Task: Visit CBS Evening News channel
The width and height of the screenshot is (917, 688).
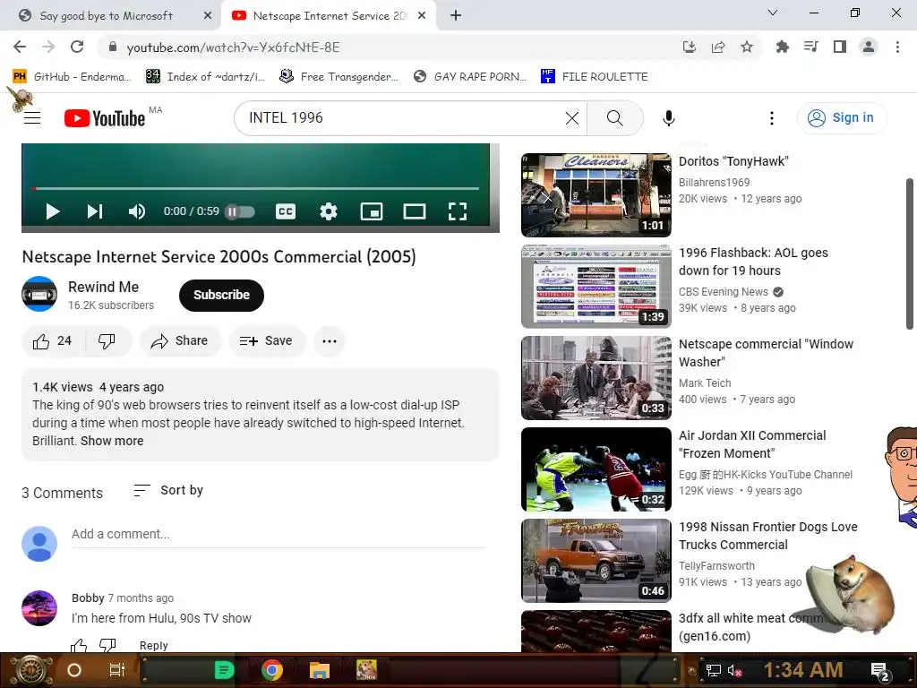Action: (724, 292)
